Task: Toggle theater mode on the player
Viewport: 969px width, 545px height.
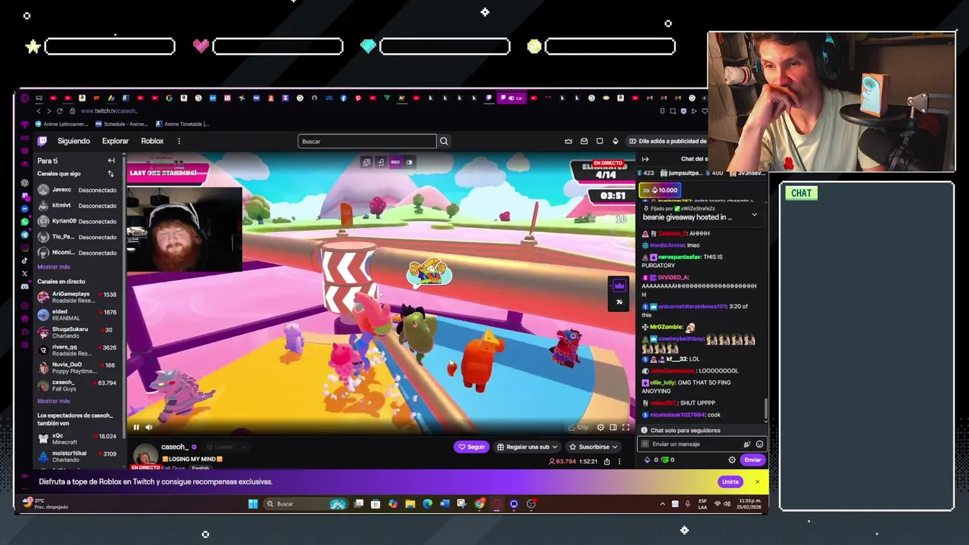Action: tap(613, 427)
